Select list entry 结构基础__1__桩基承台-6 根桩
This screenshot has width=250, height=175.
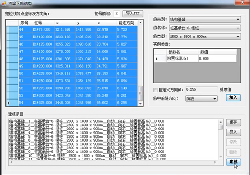[x=87, y=121]
